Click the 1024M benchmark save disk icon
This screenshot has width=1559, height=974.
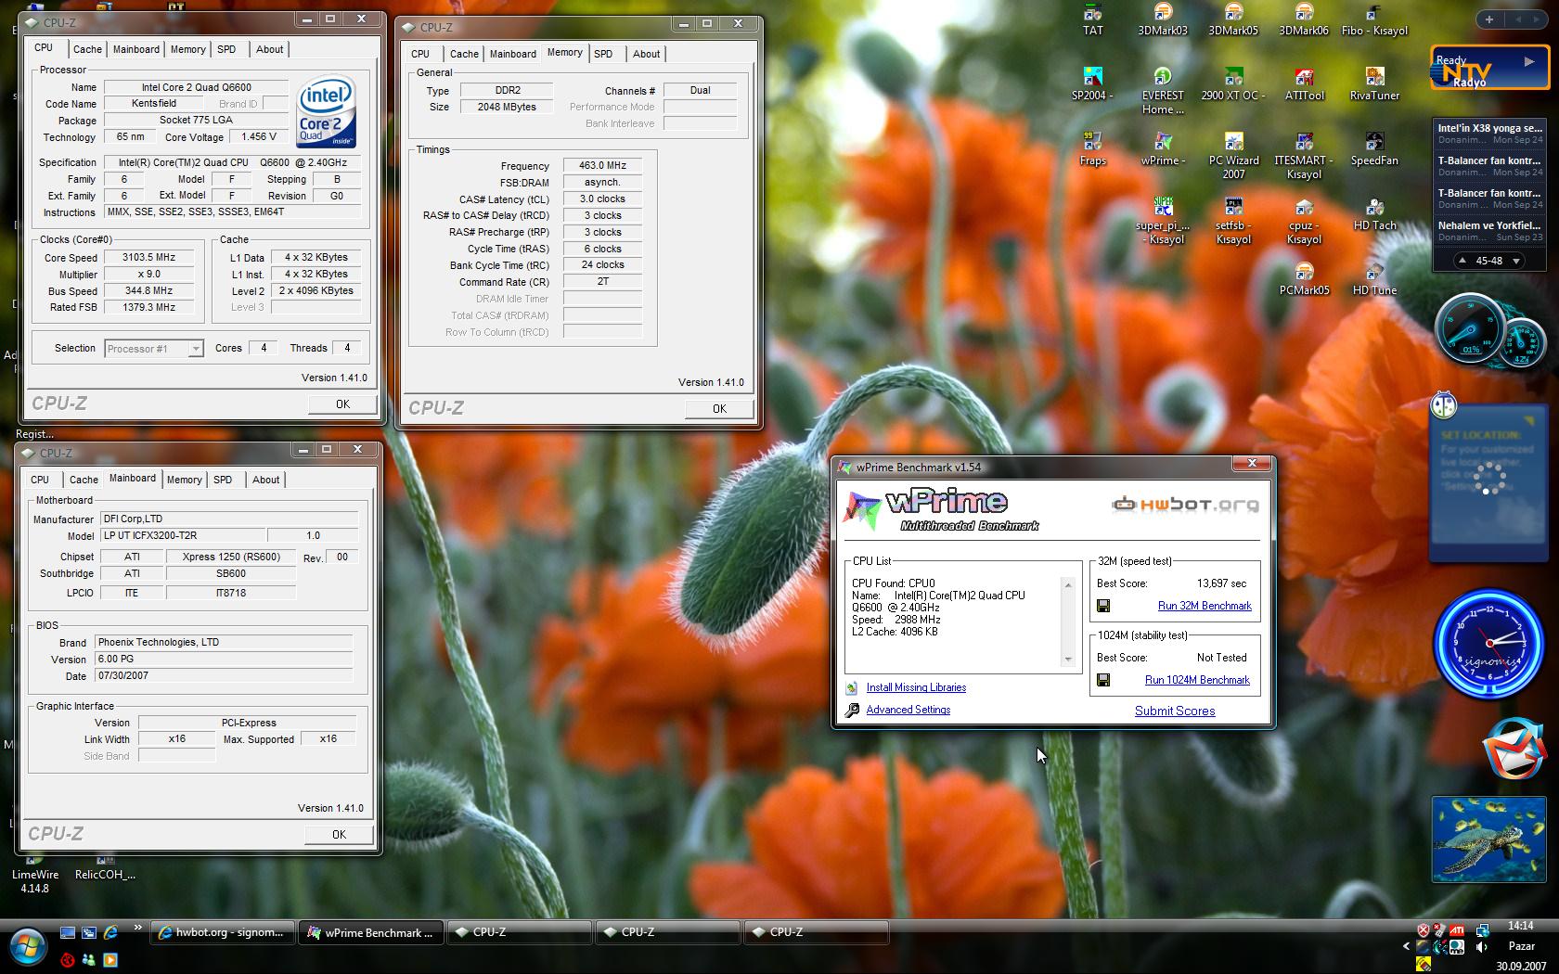pos(1103,680)
